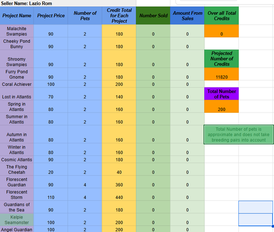Viewport: 274px width, 232px height.
Task: Select the Over all Total Credits header
Action: point(221,16)
